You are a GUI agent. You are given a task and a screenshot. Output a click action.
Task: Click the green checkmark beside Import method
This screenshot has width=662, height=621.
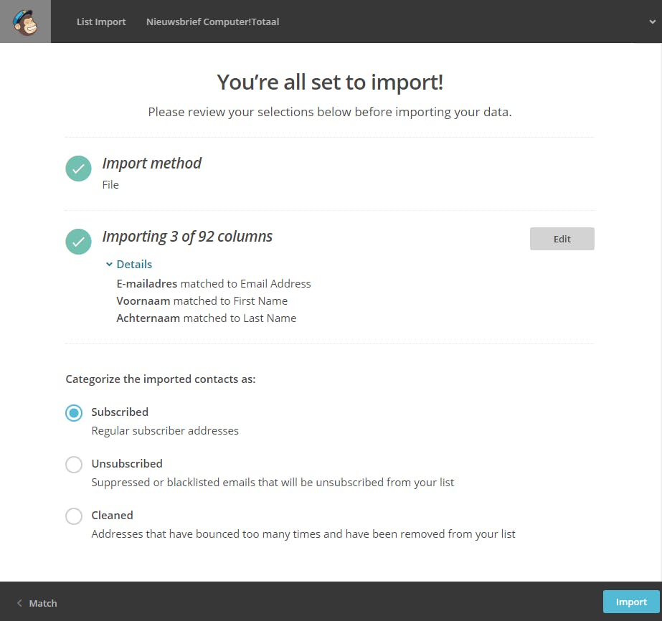[x=78, y=169]
